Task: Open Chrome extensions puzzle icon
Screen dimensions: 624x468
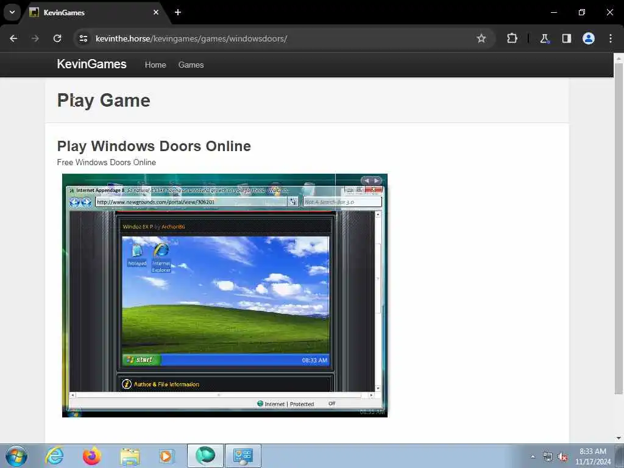Action: pyautogui.click(x=512, y=38)
